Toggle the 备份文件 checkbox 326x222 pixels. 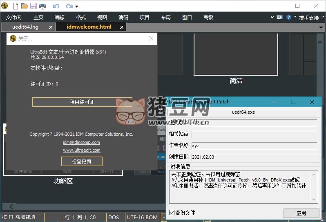172,213
